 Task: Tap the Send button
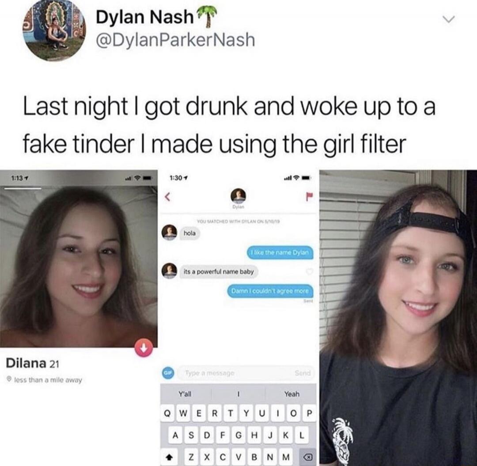[x=303, y=373]
